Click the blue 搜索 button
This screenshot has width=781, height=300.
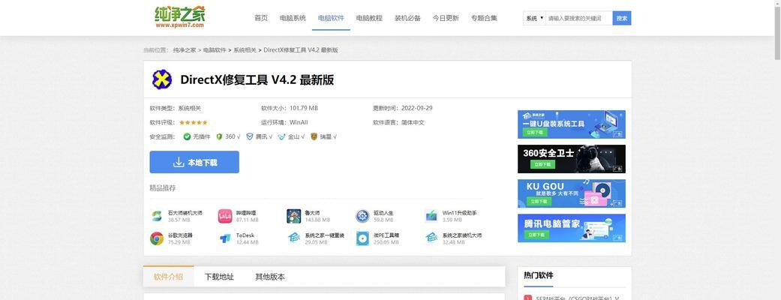[x=622, y=19]
